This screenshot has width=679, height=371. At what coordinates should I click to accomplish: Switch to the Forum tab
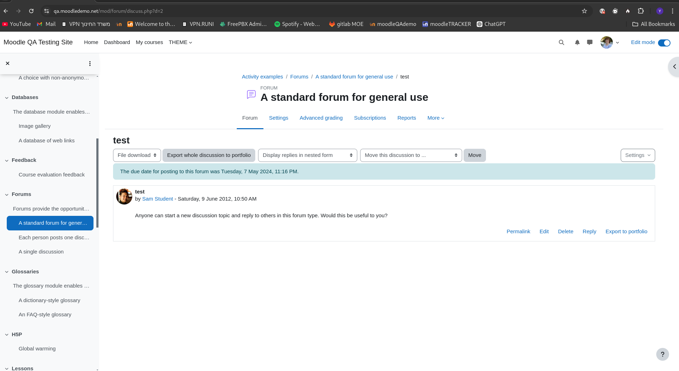pyautogui.click(x=250, y=118)
